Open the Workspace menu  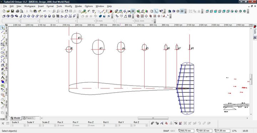click(x=30, y=6)
